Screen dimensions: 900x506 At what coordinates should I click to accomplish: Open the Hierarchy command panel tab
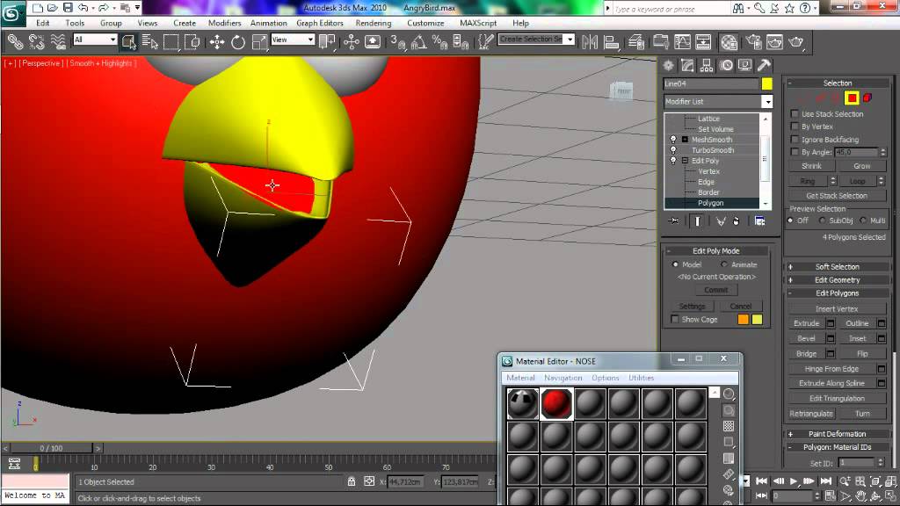point(707,65)
